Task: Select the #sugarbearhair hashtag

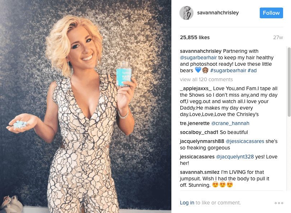Action: (228, 70)
